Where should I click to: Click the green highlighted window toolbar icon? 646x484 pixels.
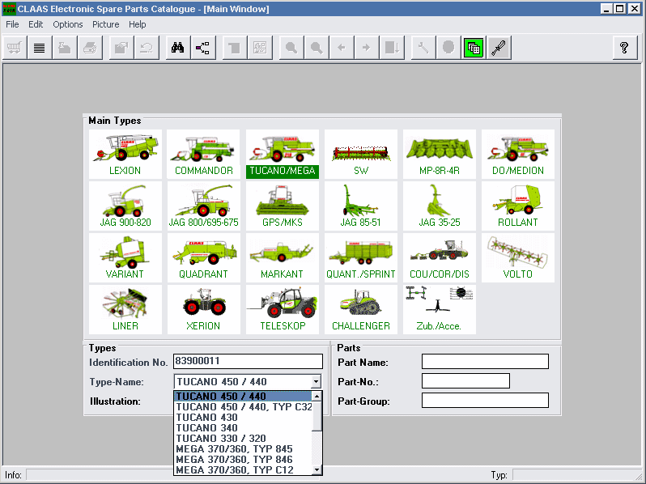[x=474, y=48]
